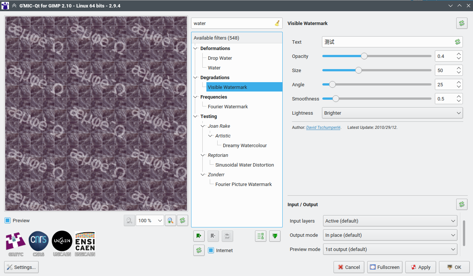Screen dimensions: 473x276
Task: Click the Angle slider handle
Action: point(332,84)
